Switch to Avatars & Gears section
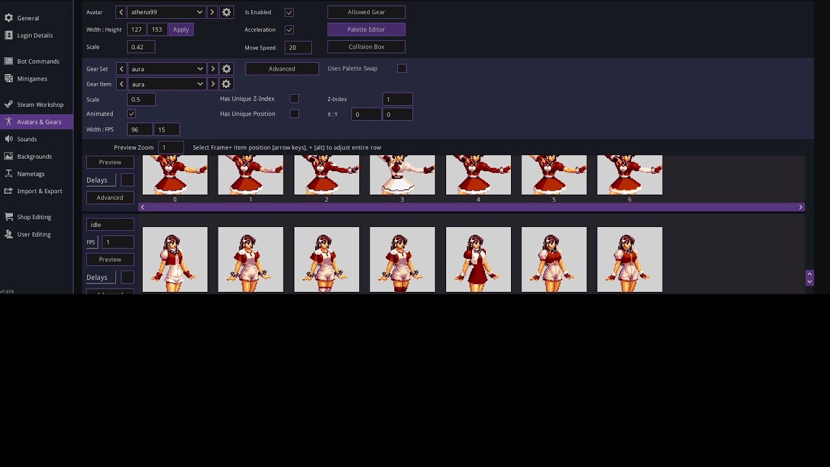This screenshot has height=467, width=830. click(x=37, y=122)
